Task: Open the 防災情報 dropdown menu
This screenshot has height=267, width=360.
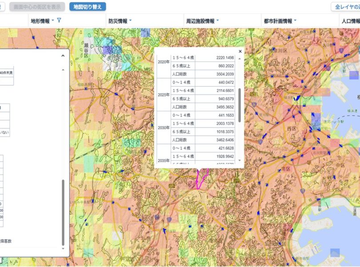Action: coord(120,21)
